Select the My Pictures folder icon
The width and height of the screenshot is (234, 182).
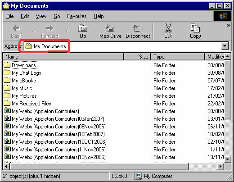(x=7, y=96)
